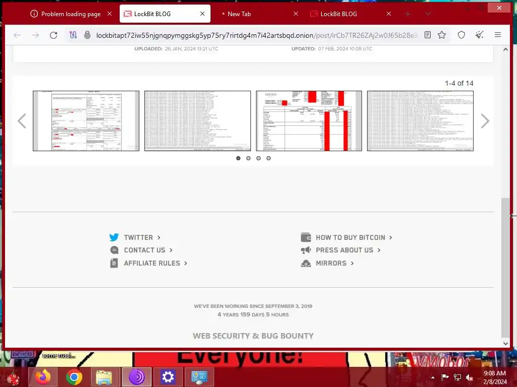Open the CONTACT US link
517x387 pixels.
click(x=144, y=250)
